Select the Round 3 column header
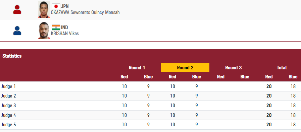 pyautogui.click(x=233, y=68)
